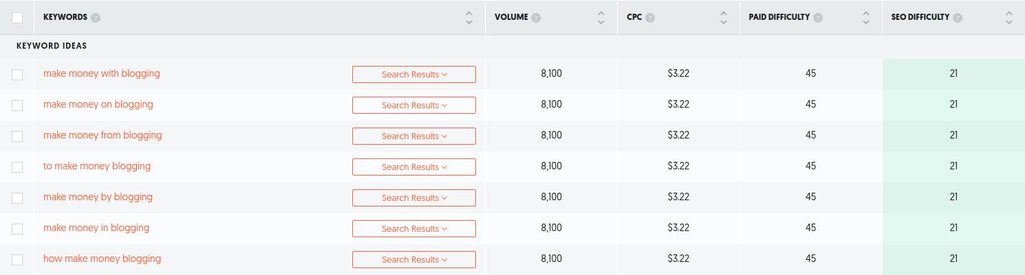Screen dimensions: 1025x275
Task: Sort by SEO Difficulty using its arrows
Action: pos(1009,18)
